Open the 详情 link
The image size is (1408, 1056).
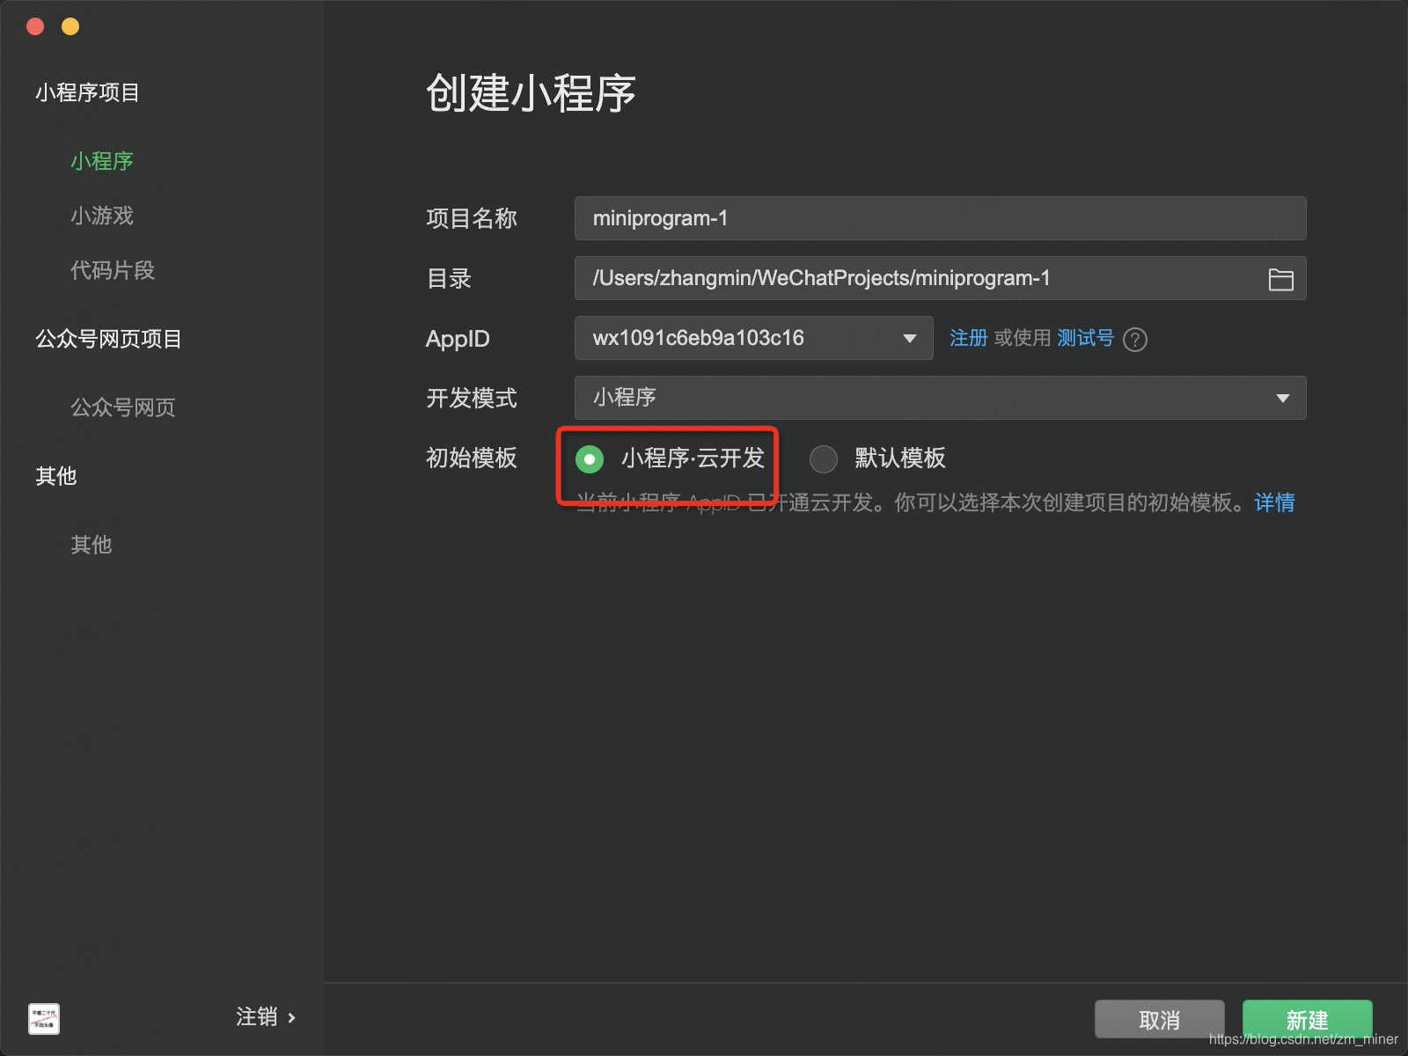[1274, 502]
